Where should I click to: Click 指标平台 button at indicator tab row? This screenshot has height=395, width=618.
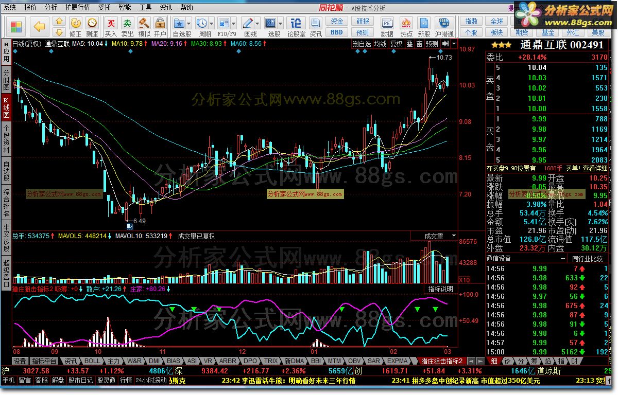coord(44,361)
